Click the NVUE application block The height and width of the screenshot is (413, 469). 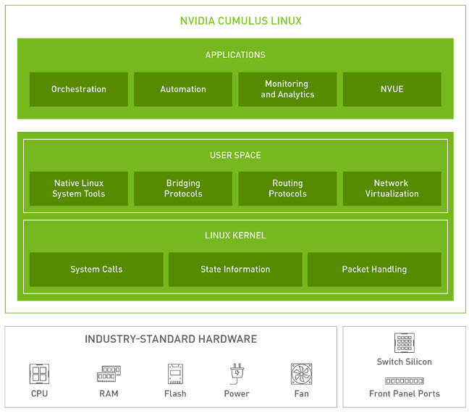tap(392, 89)
